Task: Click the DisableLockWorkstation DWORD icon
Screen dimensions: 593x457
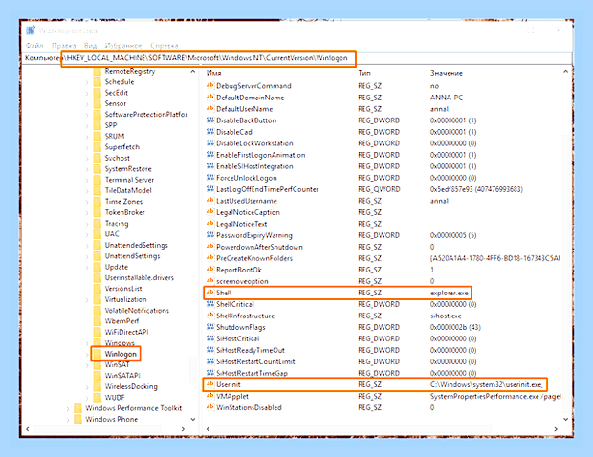Action: pyautogui.click(x=209, y=143)
